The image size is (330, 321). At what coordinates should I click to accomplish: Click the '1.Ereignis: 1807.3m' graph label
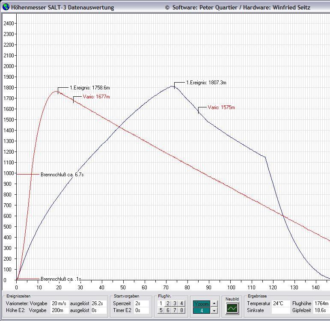point(206,83)
